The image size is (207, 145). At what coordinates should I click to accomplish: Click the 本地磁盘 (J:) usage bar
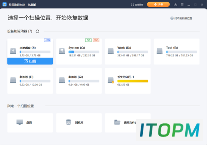[35, 52]
